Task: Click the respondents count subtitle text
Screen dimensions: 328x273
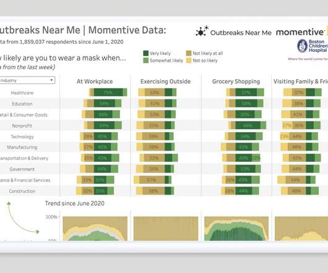Action: 62,42
